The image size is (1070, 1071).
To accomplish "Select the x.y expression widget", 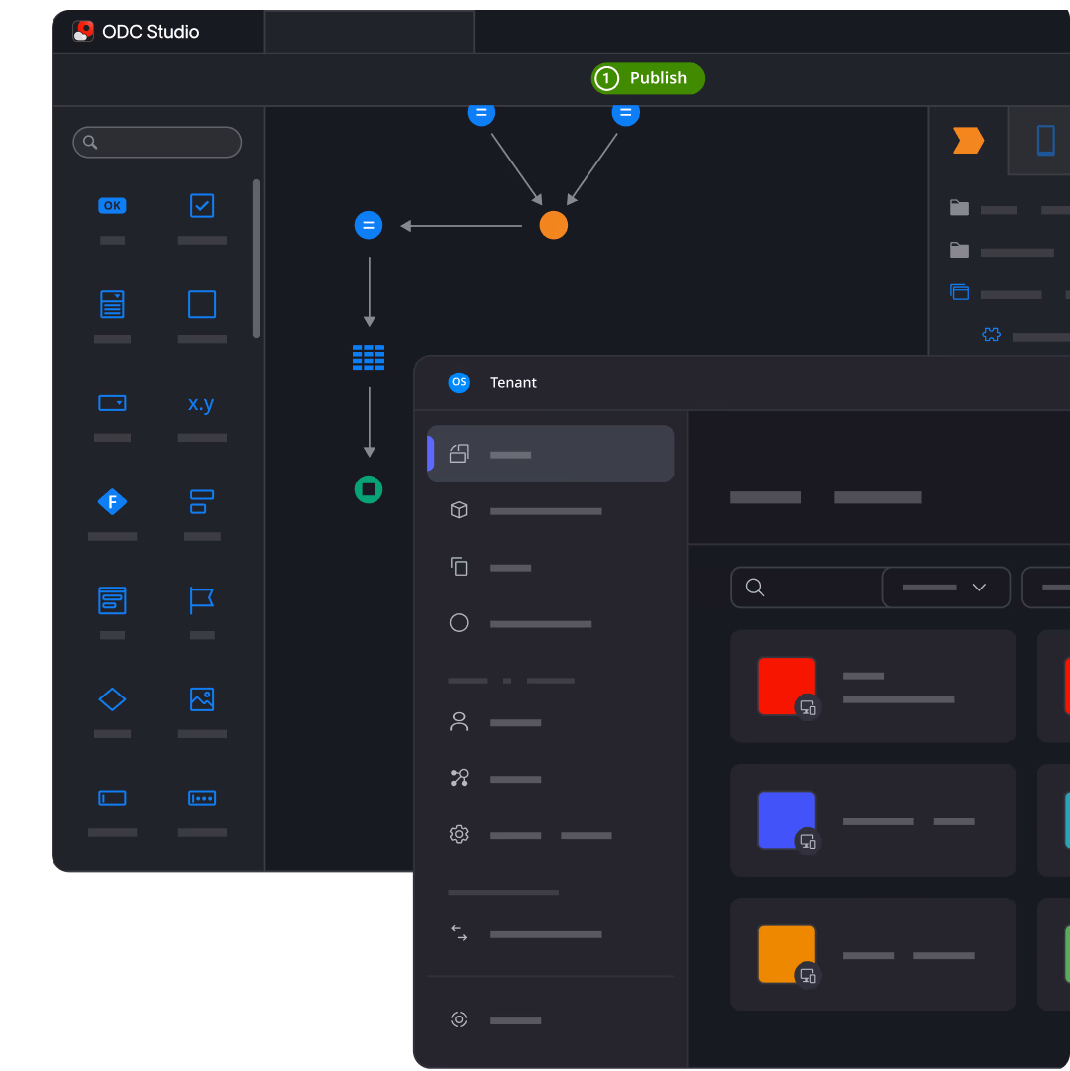I will click(201, 403).
